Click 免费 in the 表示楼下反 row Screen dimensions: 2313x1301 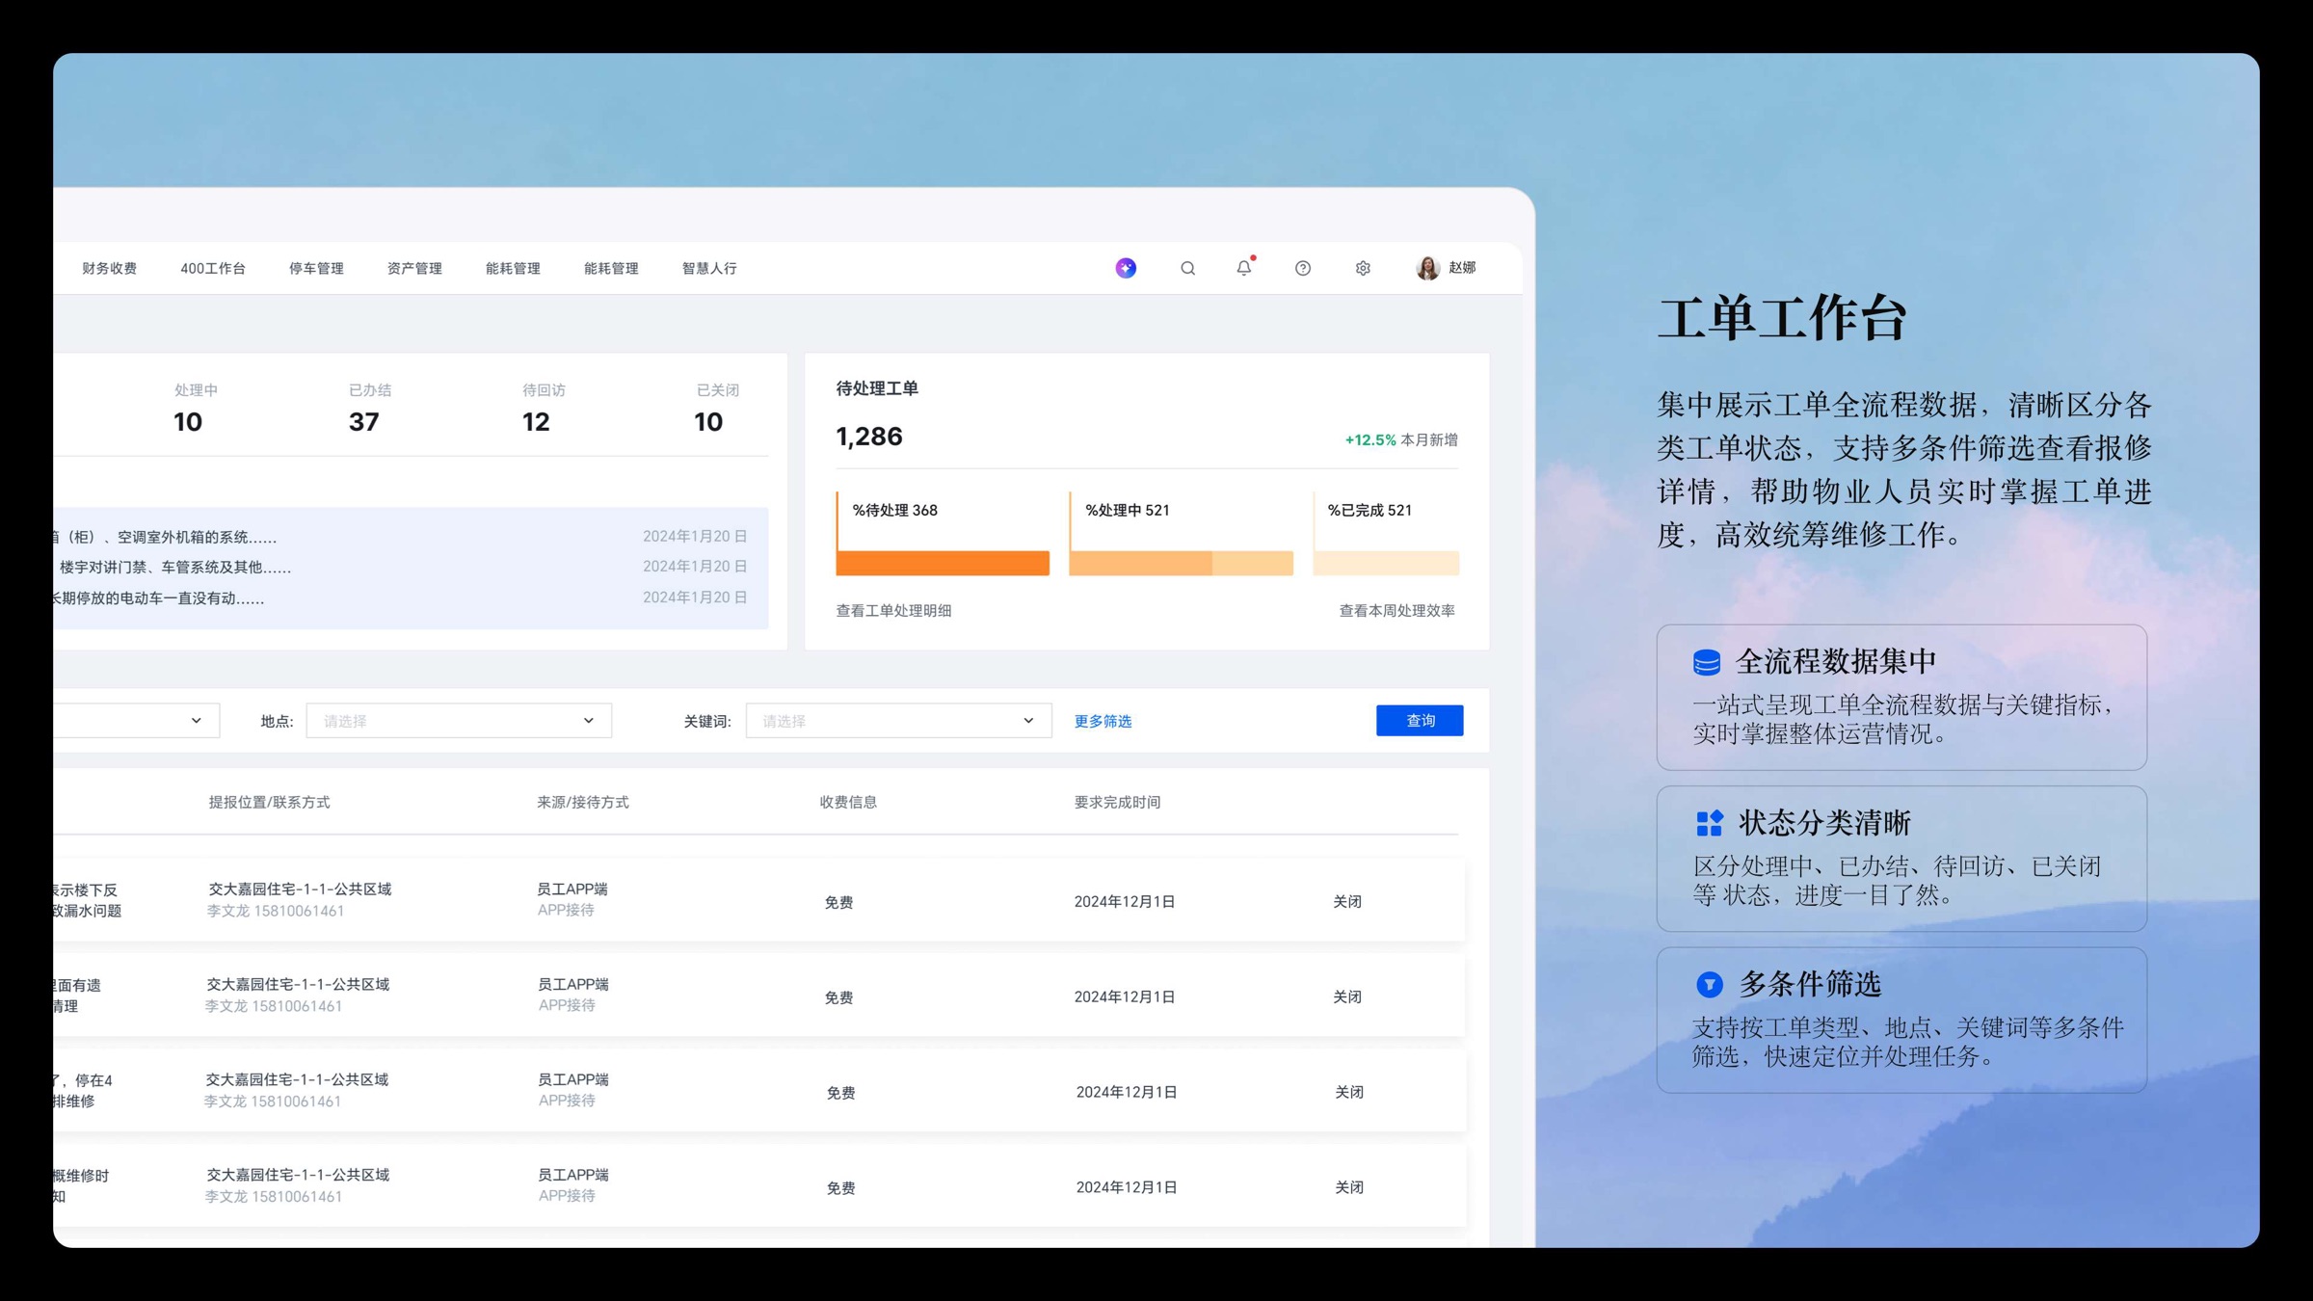838,902
